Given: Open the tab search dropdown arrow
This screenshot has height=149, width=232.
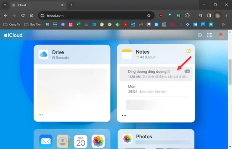Looking at the screenshot, I should 5,5.
